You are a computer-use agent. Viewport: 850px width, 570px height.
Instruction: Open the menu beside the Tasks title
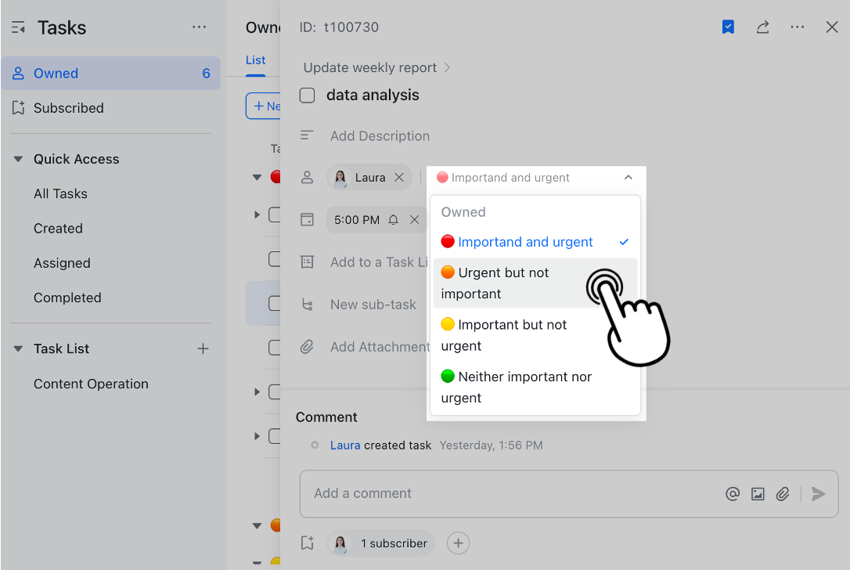pos(199,27)
